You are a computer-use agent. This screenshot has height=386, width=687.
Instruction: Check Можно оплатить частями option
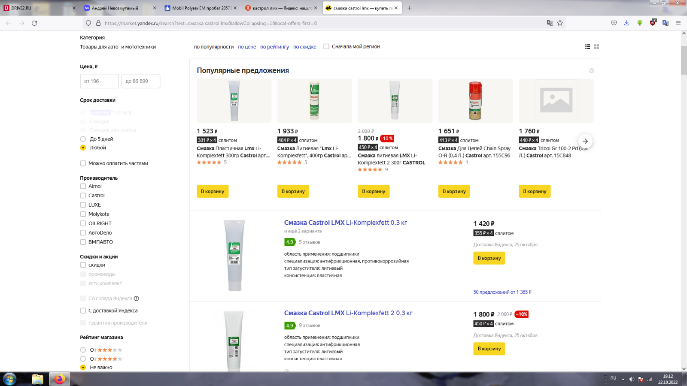[x=83, y=163]
